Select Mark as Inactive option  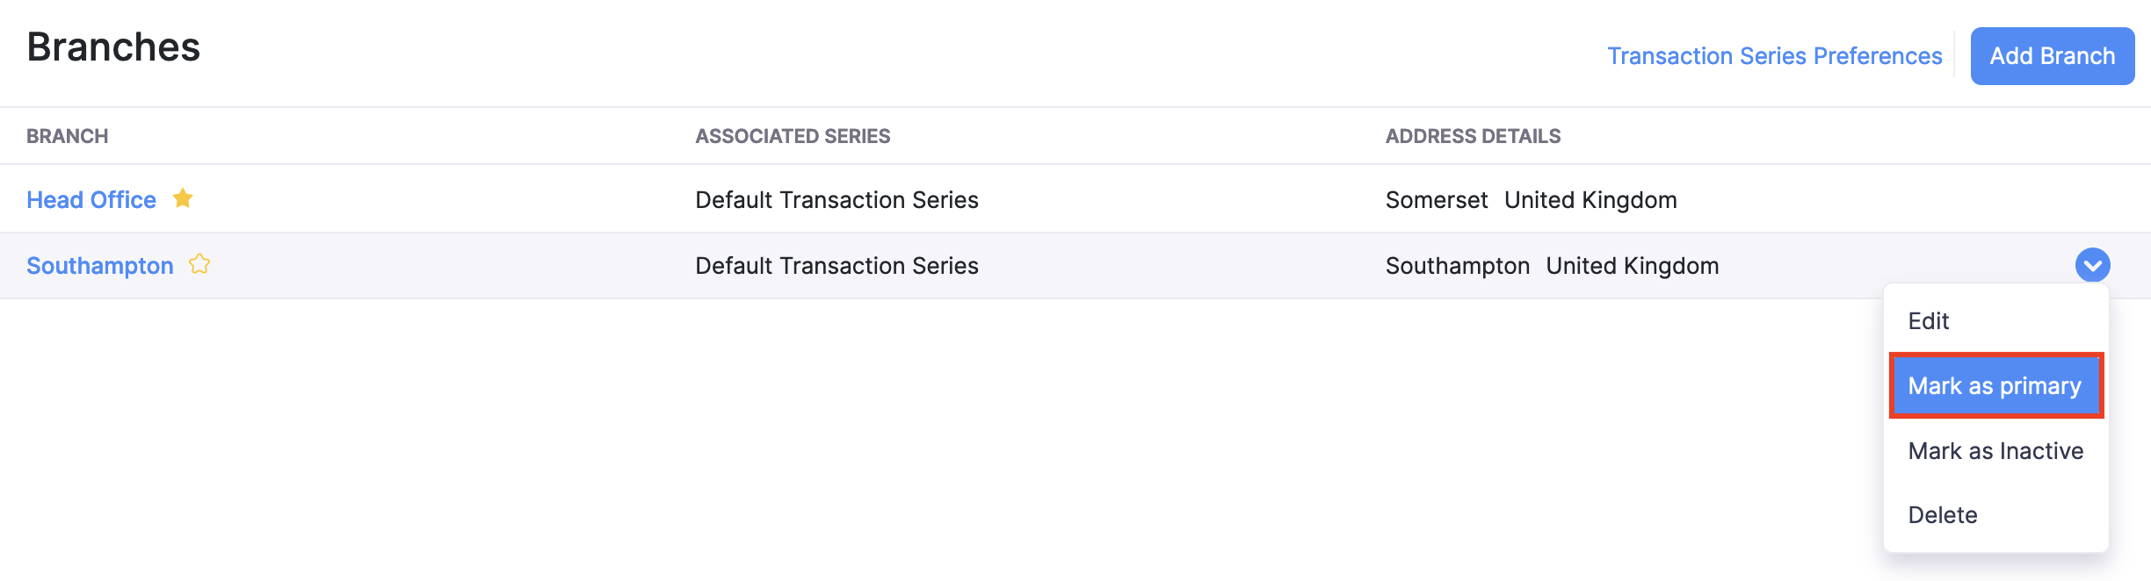[1995, 451]
